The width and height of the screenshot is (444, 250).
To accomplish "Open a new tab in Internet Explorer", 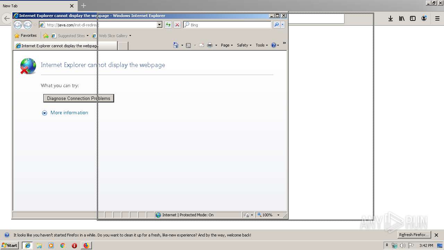I will pos(123,46).
